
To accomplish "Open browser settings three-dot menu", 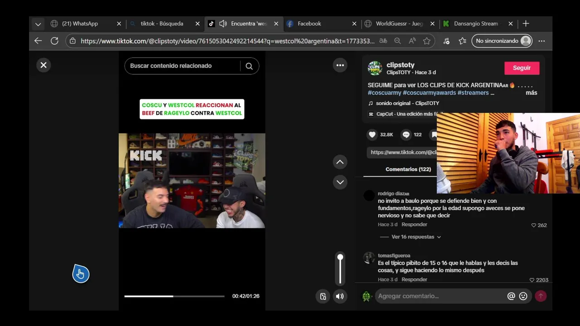I will pyautogui.click(x=541, y=41).
